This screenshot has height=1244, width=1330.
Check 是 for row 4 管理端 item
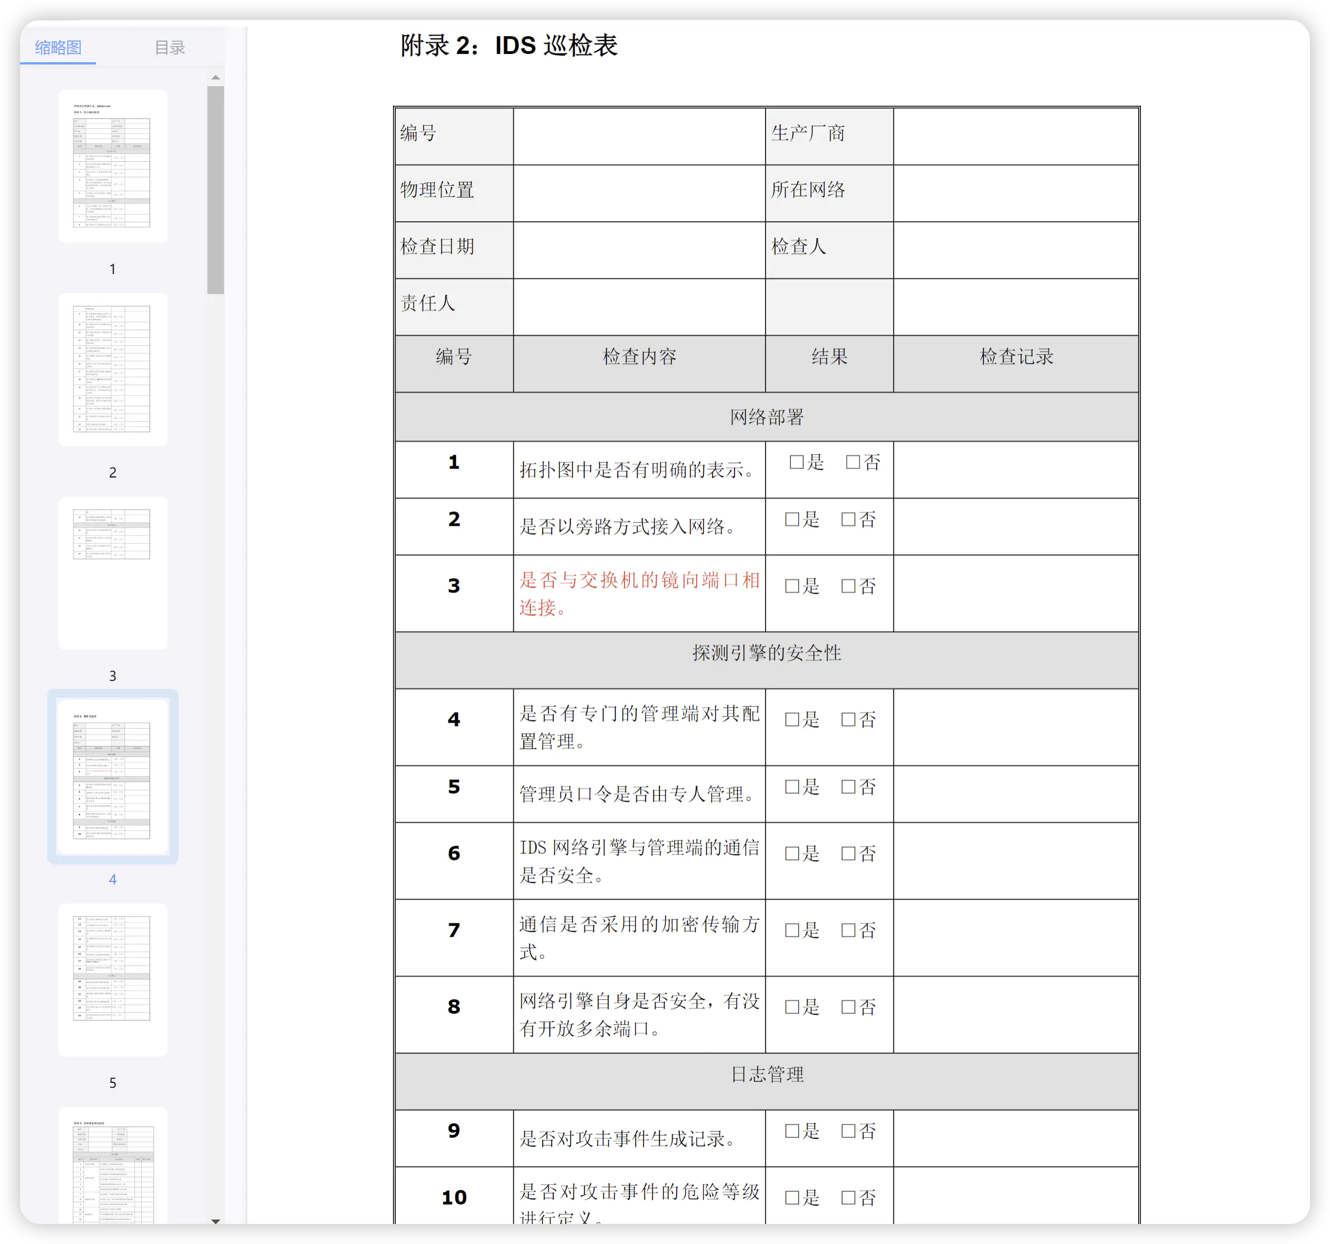[x=792, y=720]
